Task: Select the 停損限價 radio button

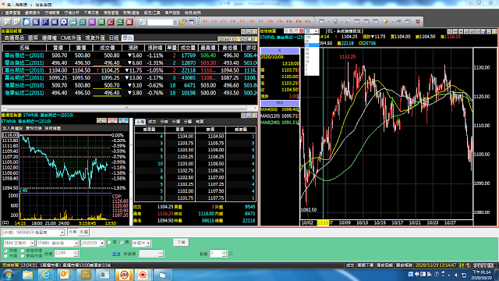Action: point(23,251)
